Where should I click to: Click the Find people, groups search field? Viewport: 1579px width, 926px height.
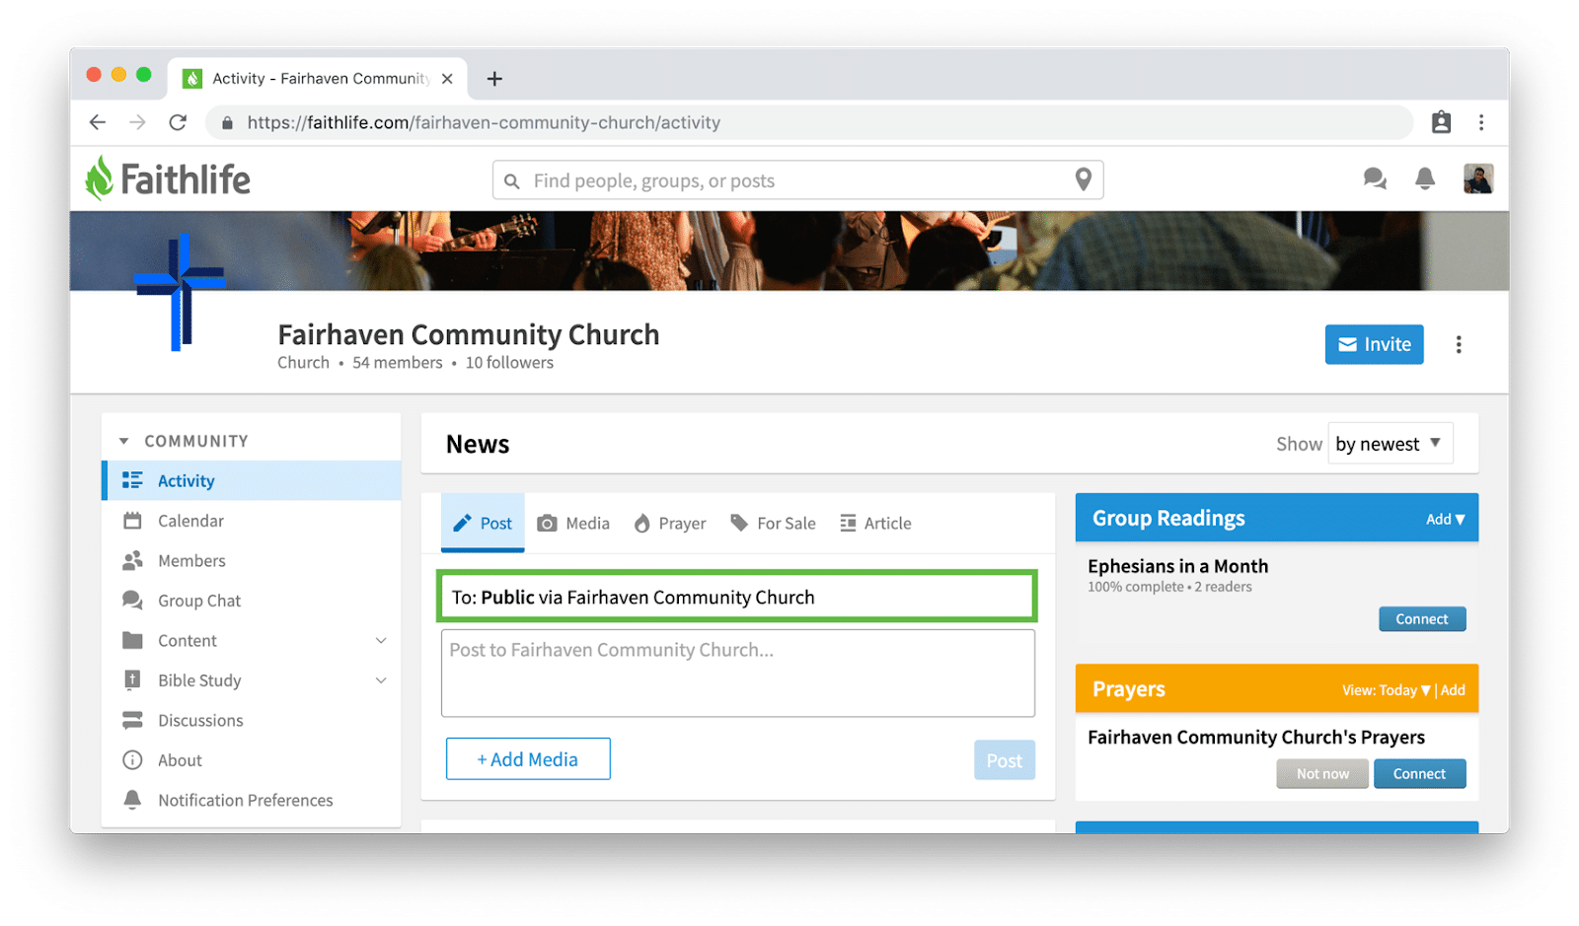pyautogui.click(x=797, y=180)
